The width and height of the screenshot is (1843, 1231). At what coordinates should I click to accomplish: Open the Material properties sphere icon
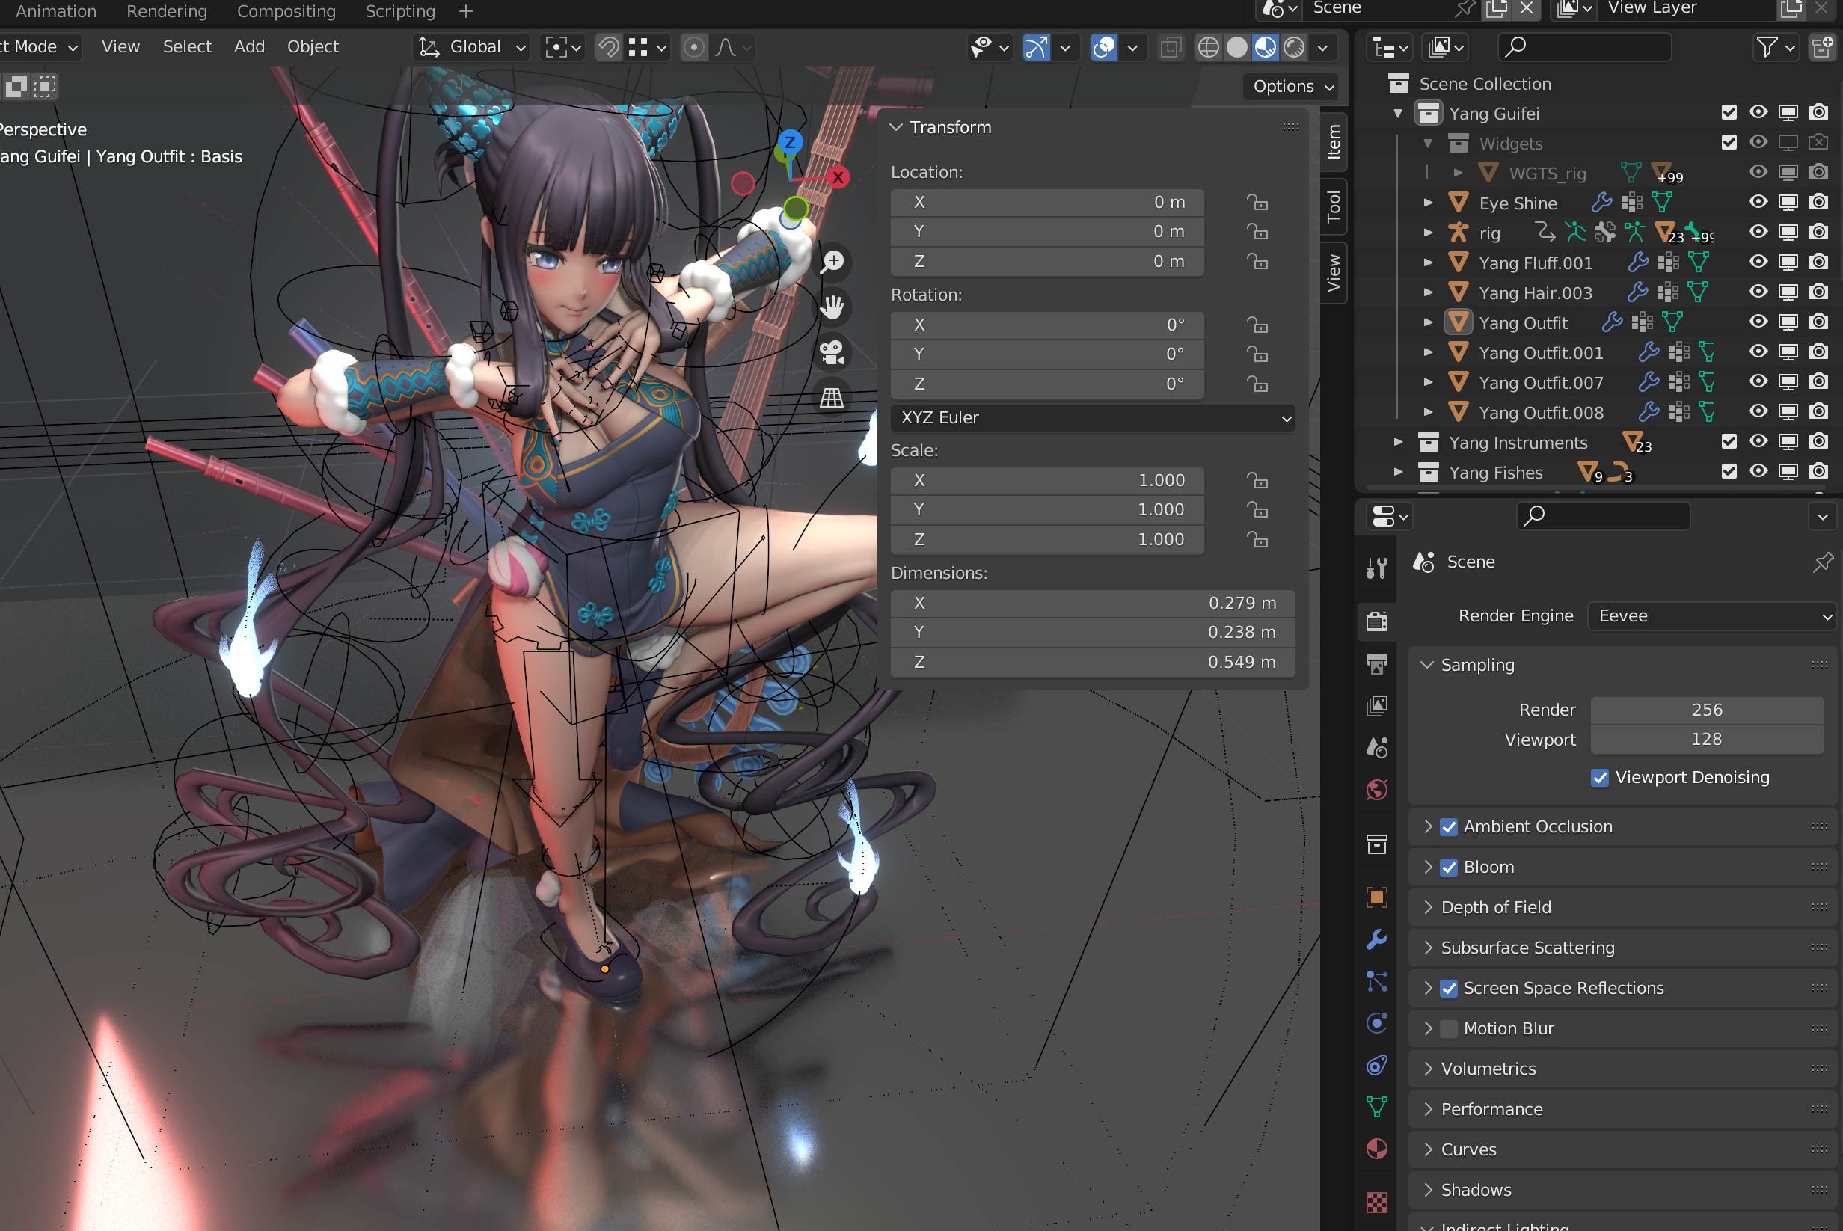click(x=1376, y=1149)
